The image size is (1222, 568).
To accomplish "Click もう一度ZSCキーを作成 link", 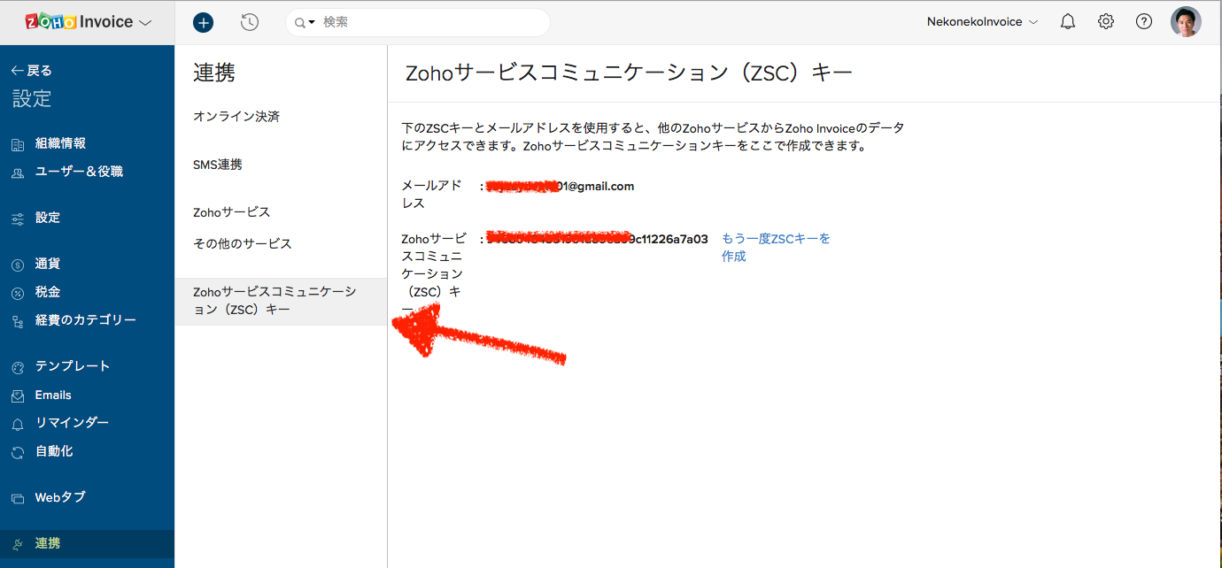I will tap(776, 247).
